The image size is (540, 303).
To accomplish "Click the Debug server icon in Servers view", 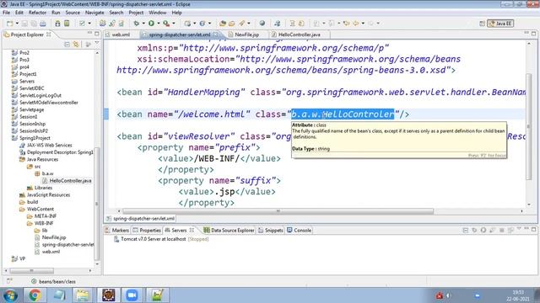I will (474, 230).
